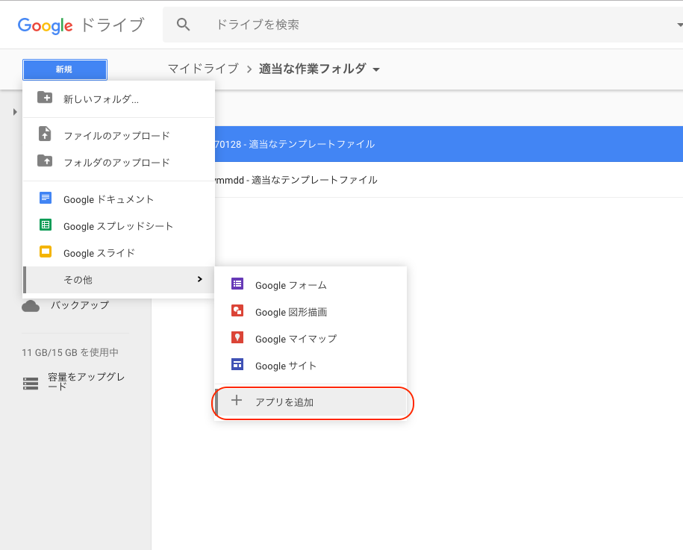Image resolution: width=683 pixels, height=550 pixels.
Task: Select Google フォーム from submenu
Action: (x=311, y=285)
